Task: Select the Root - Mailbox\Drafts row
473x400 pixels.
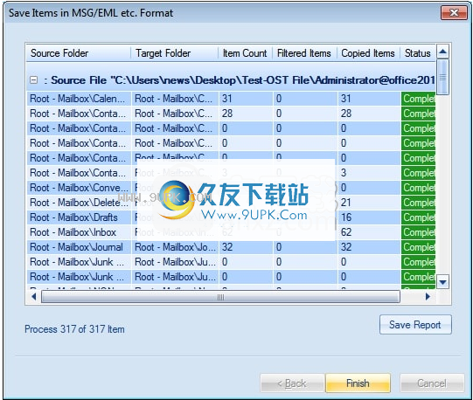Action: (231, 217)
